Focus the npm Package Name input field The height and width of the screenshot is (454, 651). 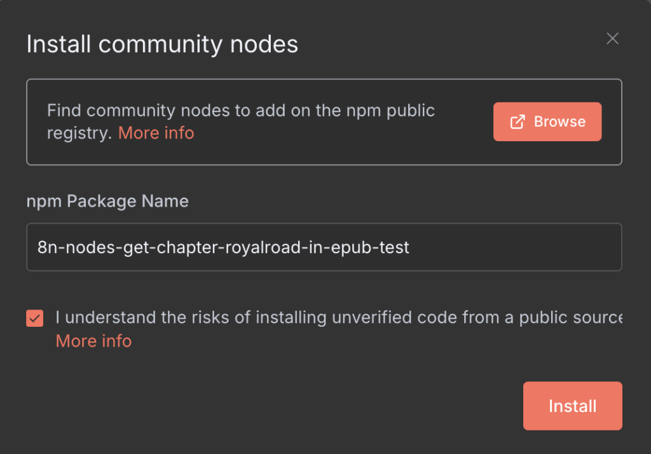click(324, 247)
